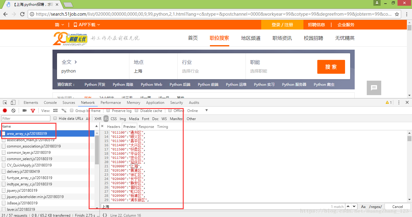Click the python keyword search field
Screen dimensions: 412x217
coord(93,71)
